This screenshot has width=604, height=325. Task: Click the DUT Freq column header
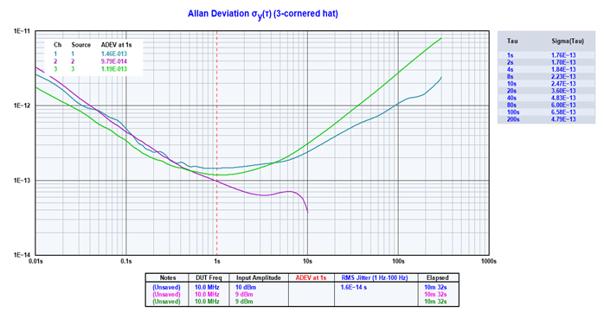209,277
